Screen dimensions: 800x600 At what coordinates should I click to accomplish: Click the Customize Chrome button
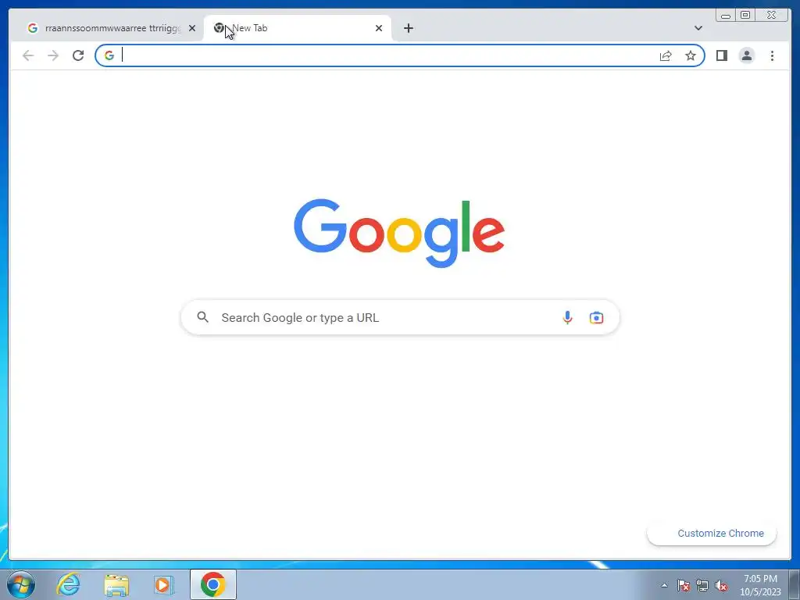712,533
